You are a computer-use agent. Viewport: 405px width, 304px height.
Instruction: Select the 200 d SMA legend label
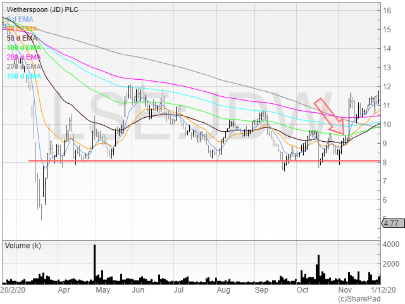pyautogui.click(x=24, y=66)
